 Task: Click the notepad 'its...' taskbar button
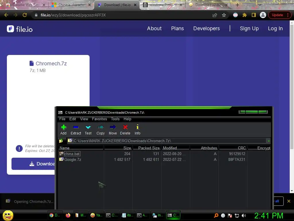coord(127,215)
